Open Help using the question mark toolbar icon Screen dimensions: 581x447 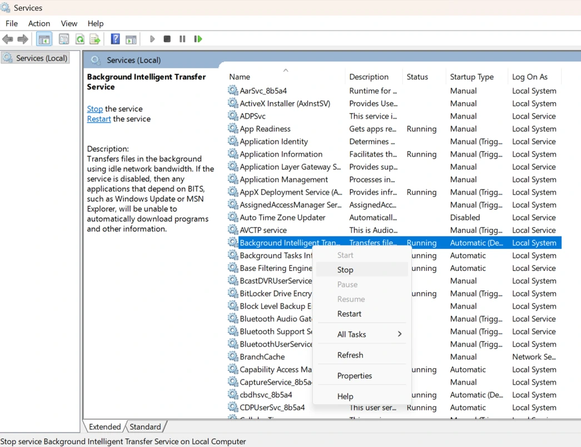click(x=115, y=38)
